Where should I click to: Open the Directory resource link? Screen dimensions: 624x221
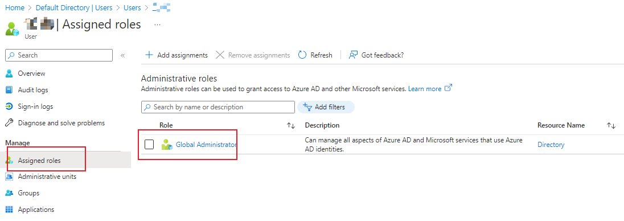coord(551,145)
